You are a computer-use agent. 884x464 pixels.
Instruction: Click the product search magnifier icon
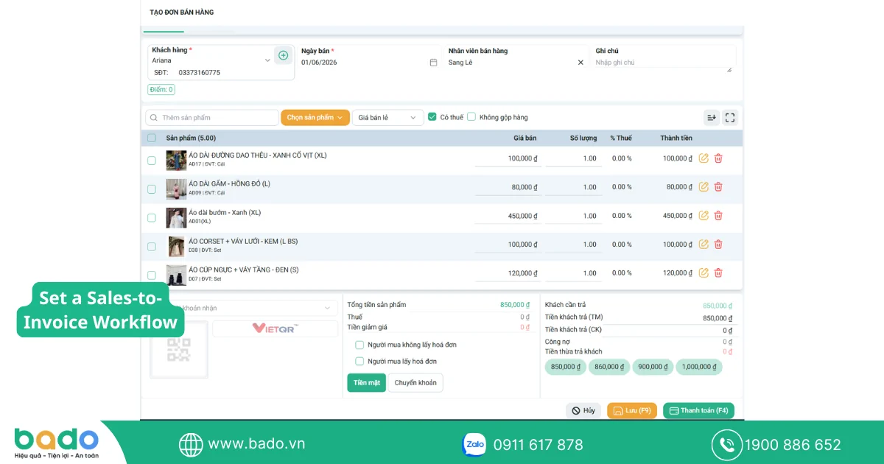(x=153, y=118)
